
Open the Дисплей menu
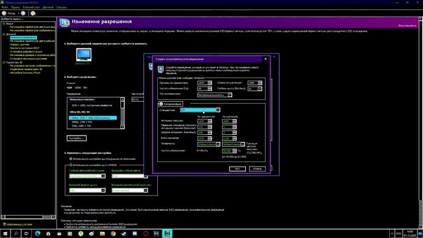point(48,7)
